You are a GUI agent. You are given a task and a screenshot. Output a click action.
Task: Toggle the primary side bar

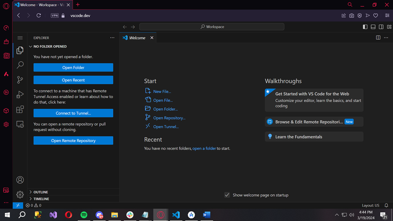[365, 27]
